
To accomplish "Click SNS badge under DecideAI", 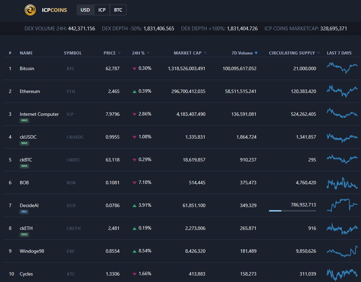I will click(x=24, y=211).
